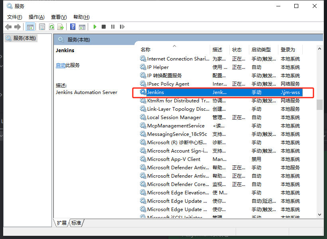
Task: Click the 启动 link to start Jenkins
Action: tap(61, 65)
